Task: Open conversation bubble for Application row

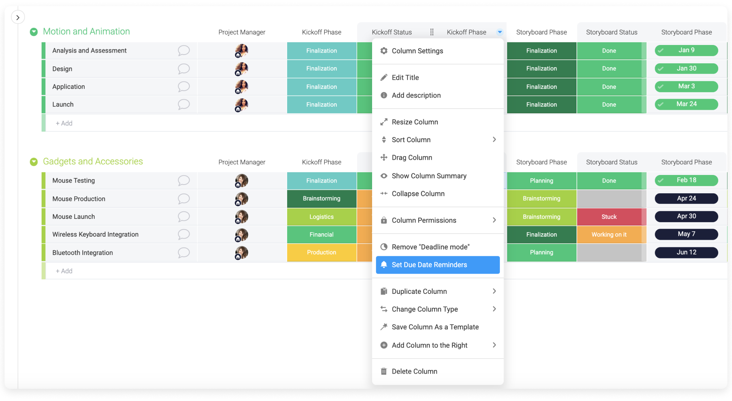Action: click(184, 87)
